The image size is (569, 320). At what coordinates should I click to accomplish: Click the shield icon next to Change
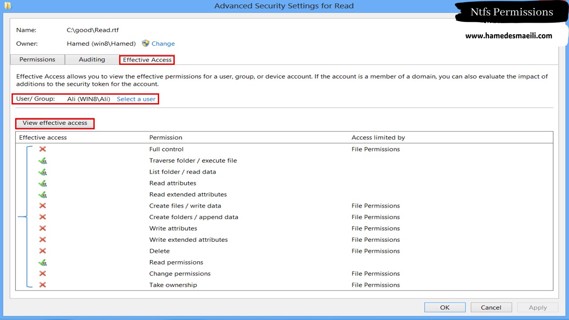tap(145, 43)
